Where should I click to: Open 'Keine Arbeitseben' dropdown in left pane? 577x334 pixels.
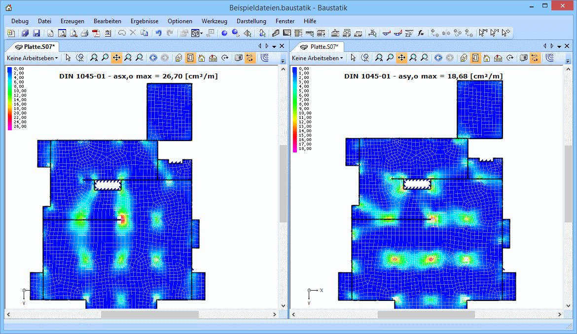coord(32,58)
